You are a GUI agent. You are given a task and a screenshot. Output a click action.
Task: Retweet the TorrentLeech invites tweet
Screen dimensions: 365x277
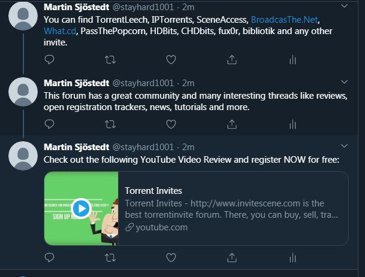coord(110,59)
